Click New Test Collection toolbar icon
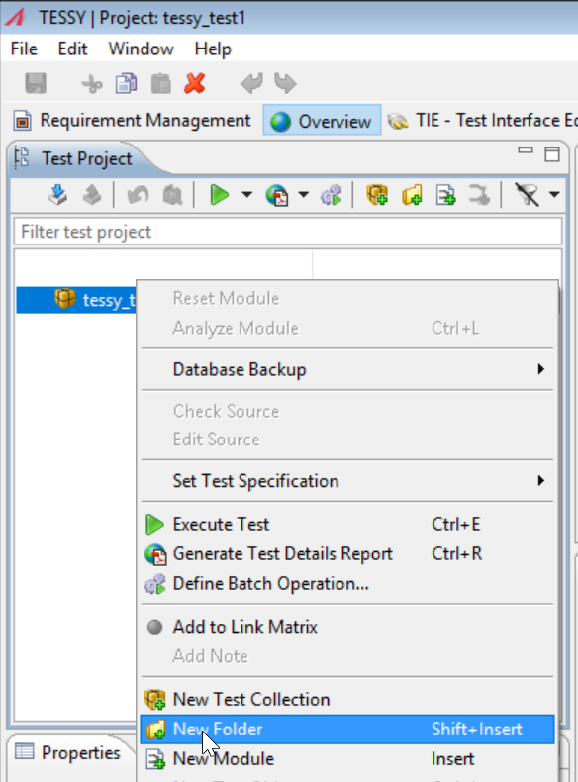The image size is (578, 782). tap(377, 195)
